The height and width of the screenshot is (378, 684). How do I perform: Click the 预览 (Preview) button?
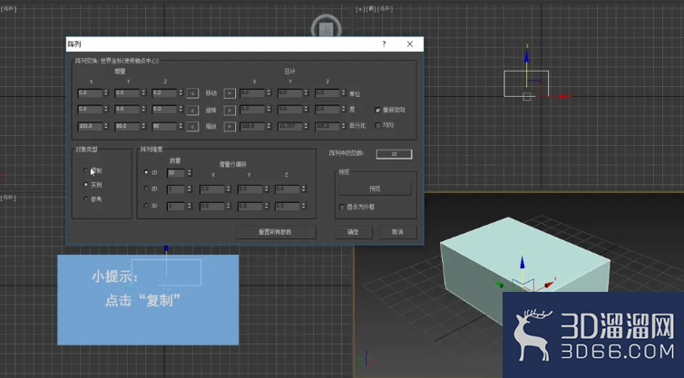pyautogui.click(x=376, y=189)
